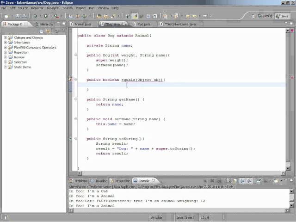This screenshot has width=296, height=222.
Task: Start debugging with the bug icon
Action: [35, 16]
